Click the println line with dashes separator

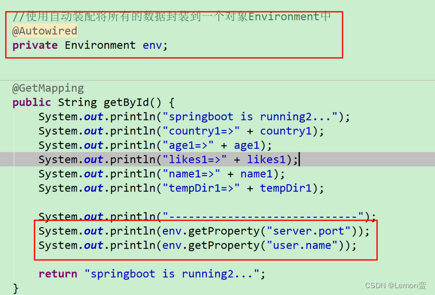coord(207,216)
